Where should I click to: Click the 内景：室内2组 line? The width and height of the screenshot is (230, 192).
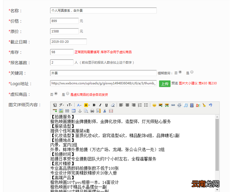64,145
